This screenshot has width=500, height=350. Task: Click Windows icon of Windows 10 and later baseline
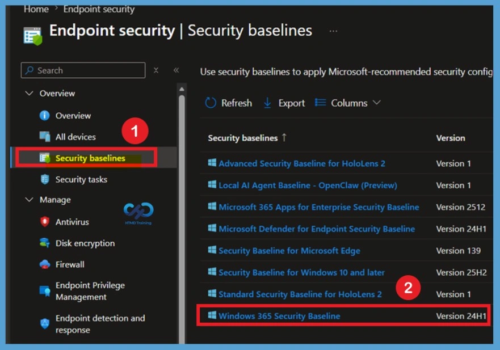pyautogui.click(x=212, y=272)
